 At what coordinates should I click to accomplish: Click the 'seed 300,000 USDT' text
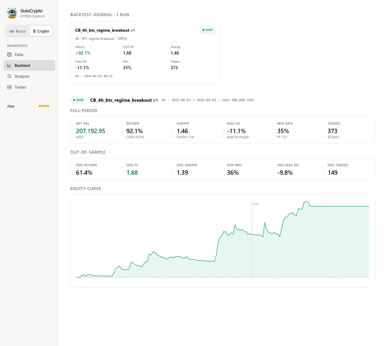coord(238,100)
